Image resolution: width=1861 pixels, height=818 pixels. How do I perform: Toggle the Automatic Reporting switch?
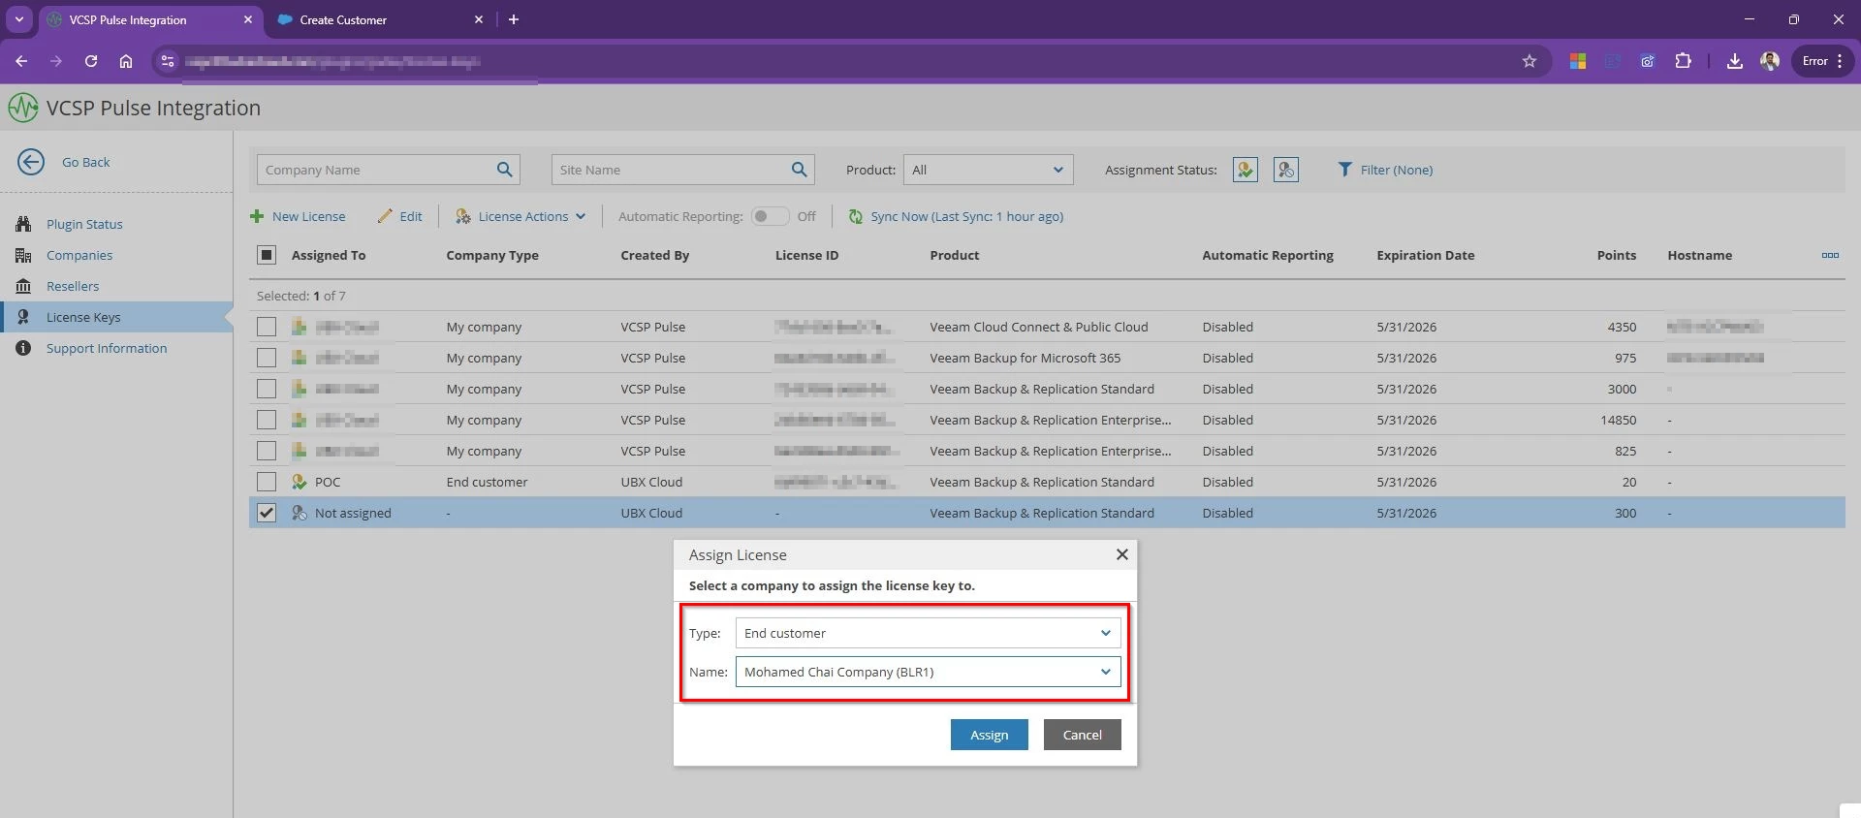(770, 217)
